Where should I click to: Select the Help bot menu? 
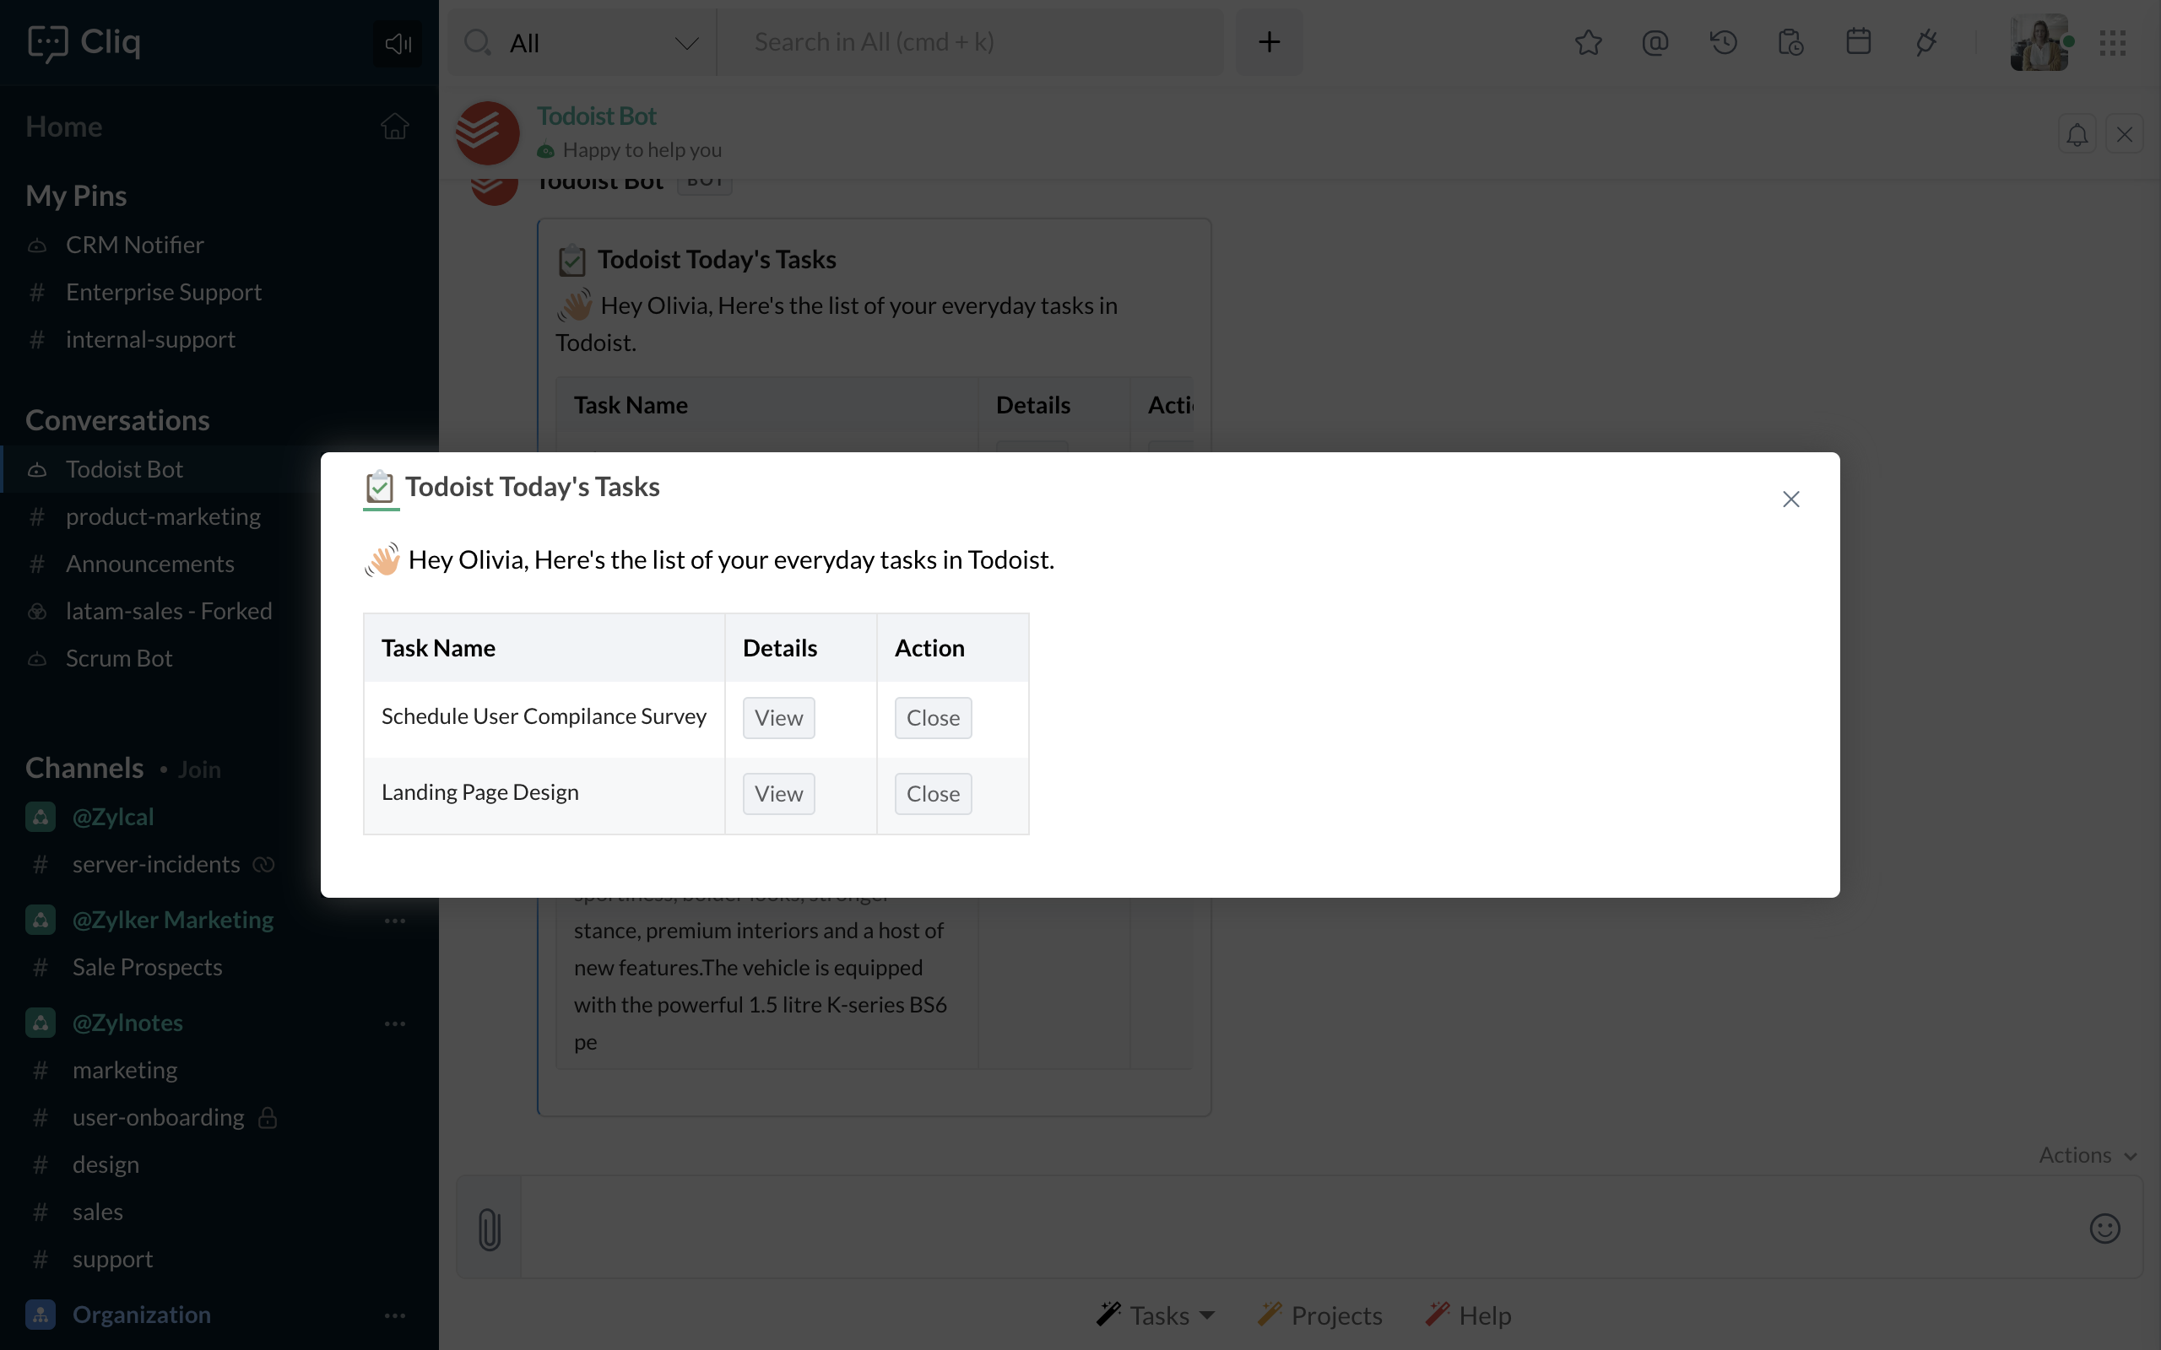(x=1468, y=1315)
